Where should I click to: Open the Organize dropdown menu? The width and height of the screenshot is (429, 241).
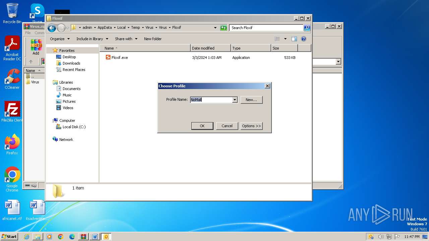click(60, 39)
